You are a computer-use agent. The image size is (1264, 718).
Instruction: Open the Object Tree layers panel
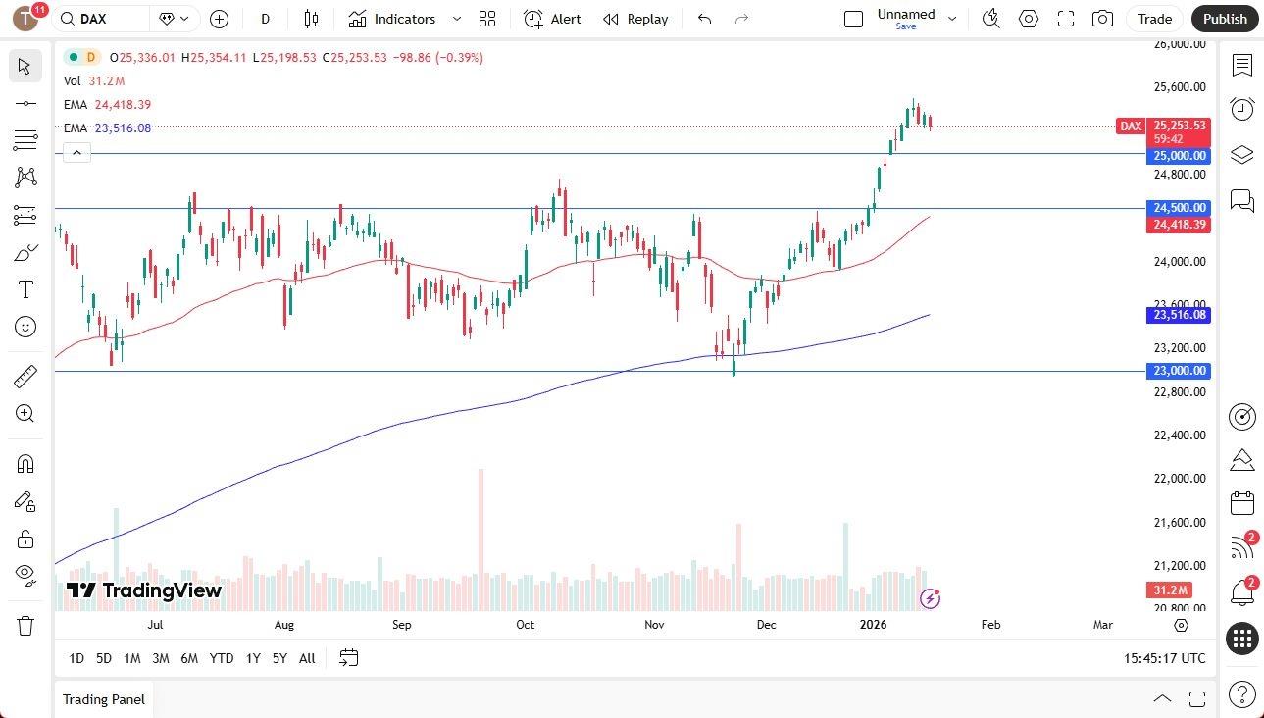point(1242,154)
